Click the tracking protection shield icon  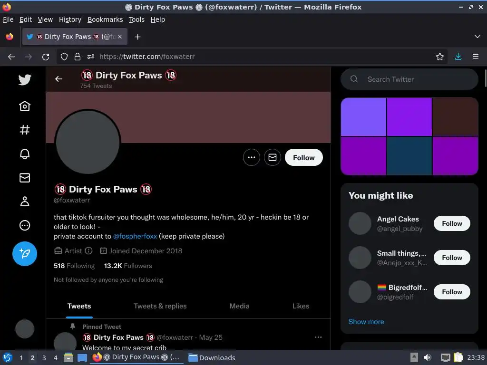(x=64, y=57)
